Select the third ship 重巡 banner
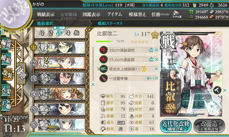The height and width of the screenshot is (137, 229). [x=60, y=78]
